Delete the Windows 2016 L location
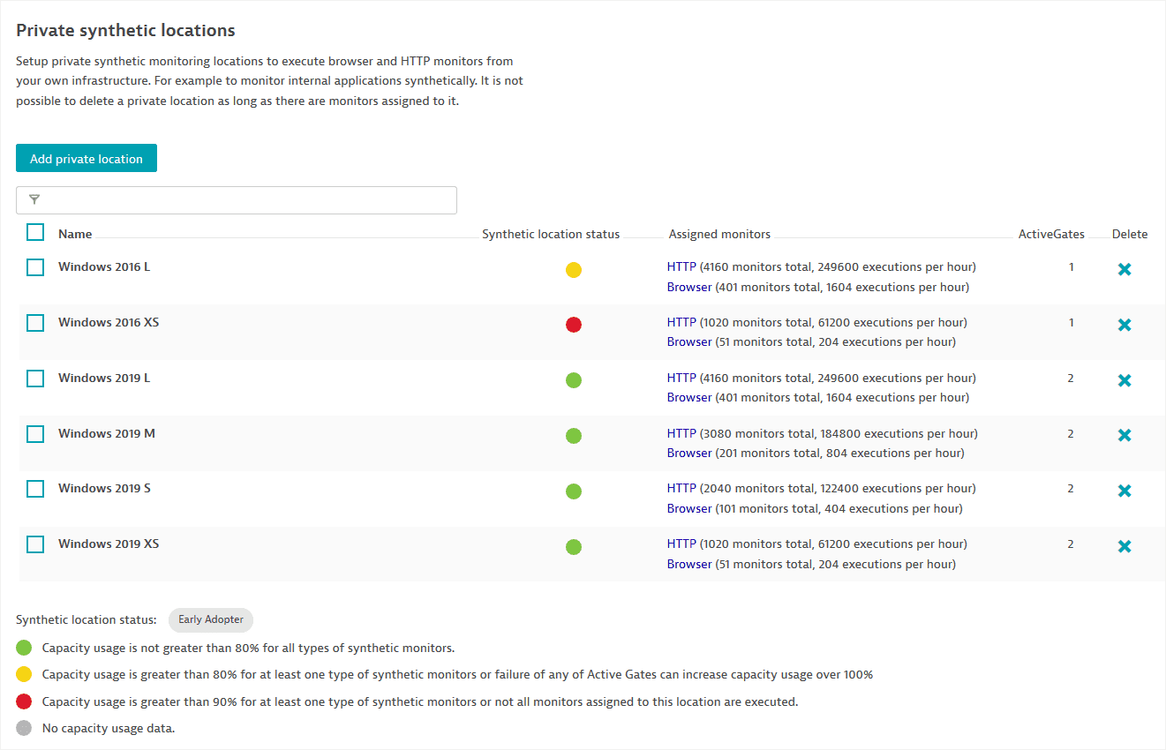The image size is (1166, 750). tap(1125, 269)
